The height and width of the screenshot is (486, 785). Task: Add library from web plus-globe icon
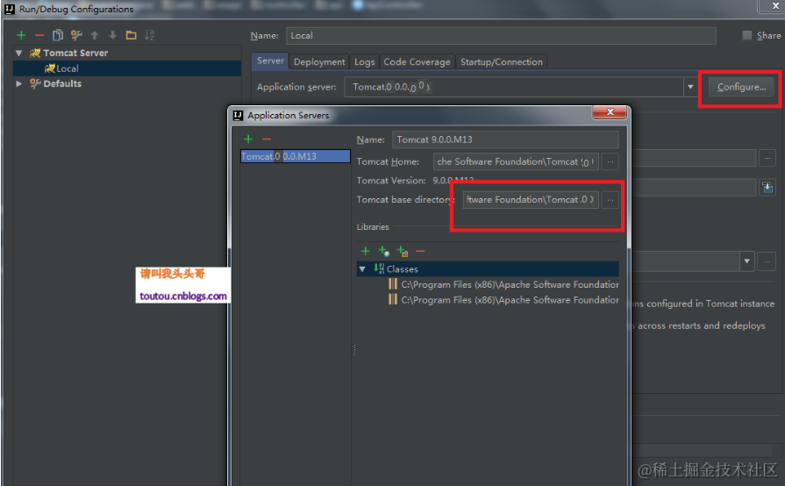(384, 251)
